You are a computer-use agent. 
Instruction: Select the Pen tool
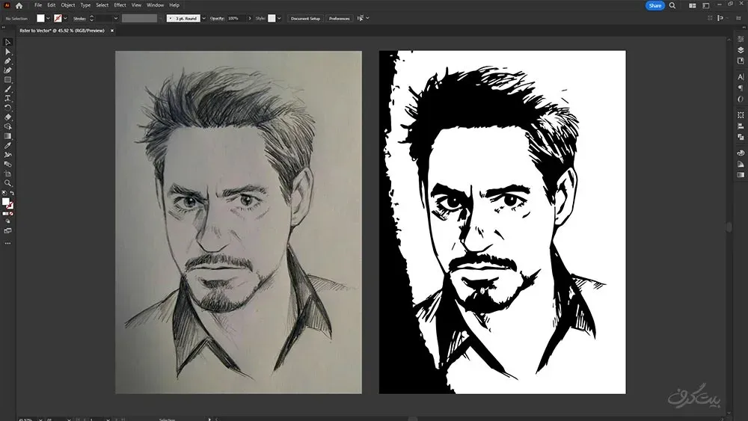(x=7, y=61)
